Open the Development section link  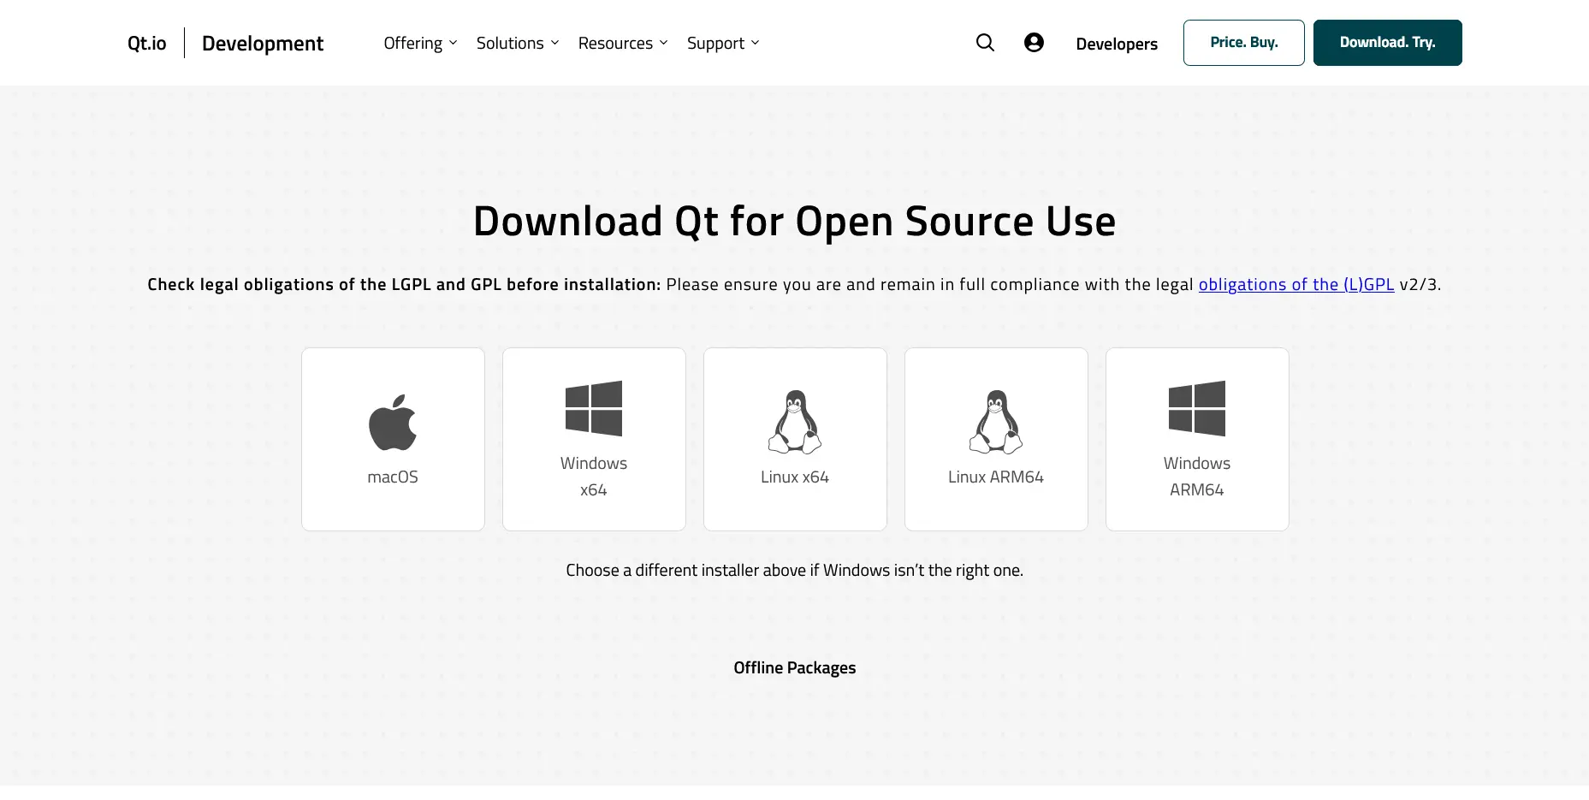click(263, 44)
